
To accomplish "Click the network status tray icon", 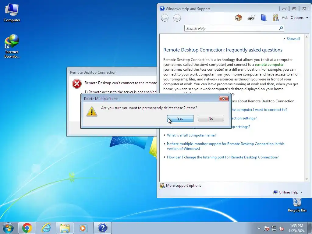I will (274, 228).
